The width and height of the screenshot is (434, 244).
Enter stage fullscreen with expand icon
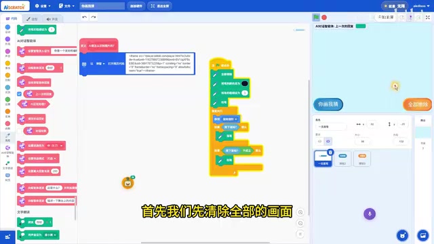428,17
